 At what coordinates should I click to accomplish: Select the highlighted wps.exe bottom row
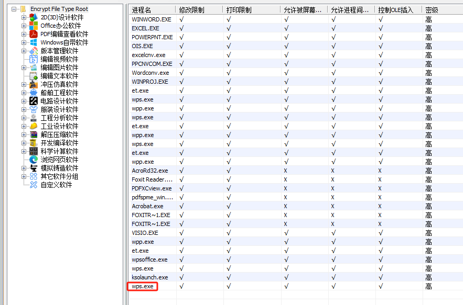click(143, 286)
